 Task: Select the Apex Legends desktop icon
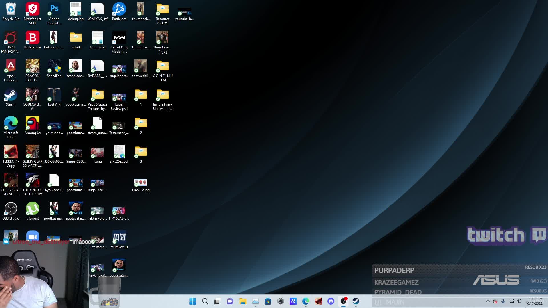click(11, 71)
